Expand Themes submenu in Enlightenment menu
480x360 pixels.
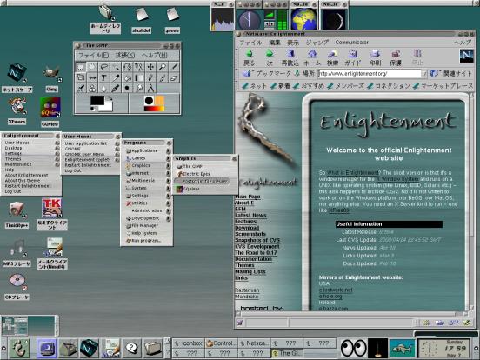(x=32, y=159)
